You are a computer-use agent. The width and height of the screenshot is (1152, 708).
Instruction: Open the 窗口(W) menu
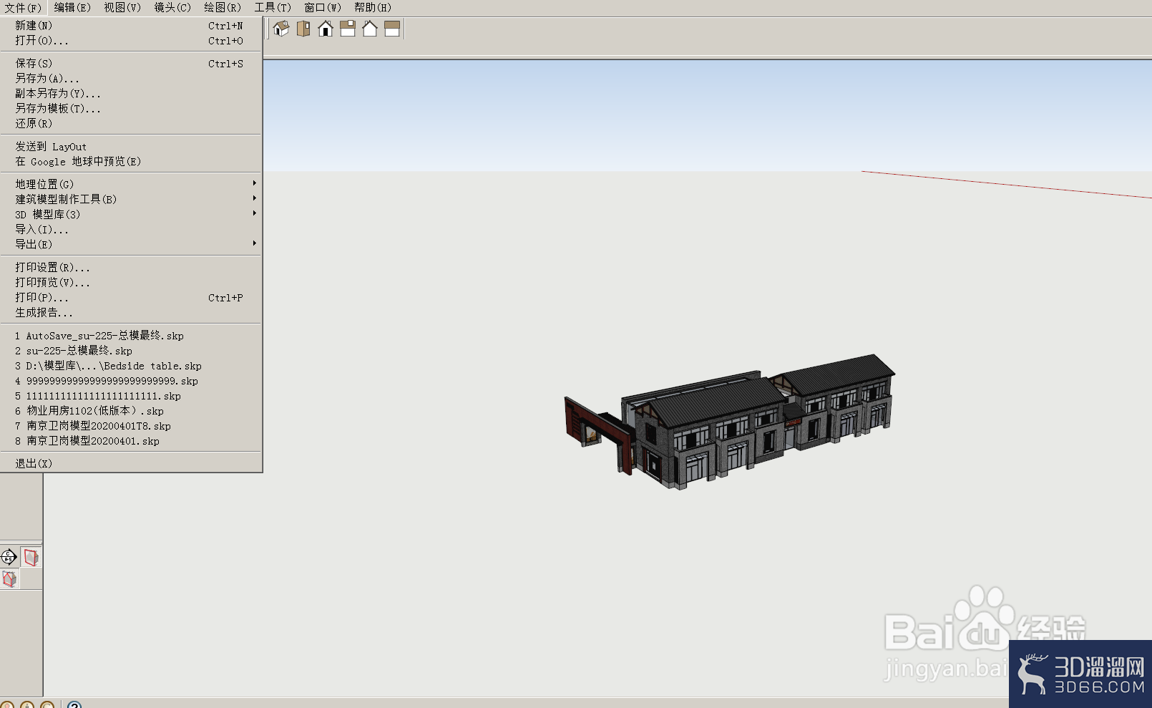tap(323, 8)
